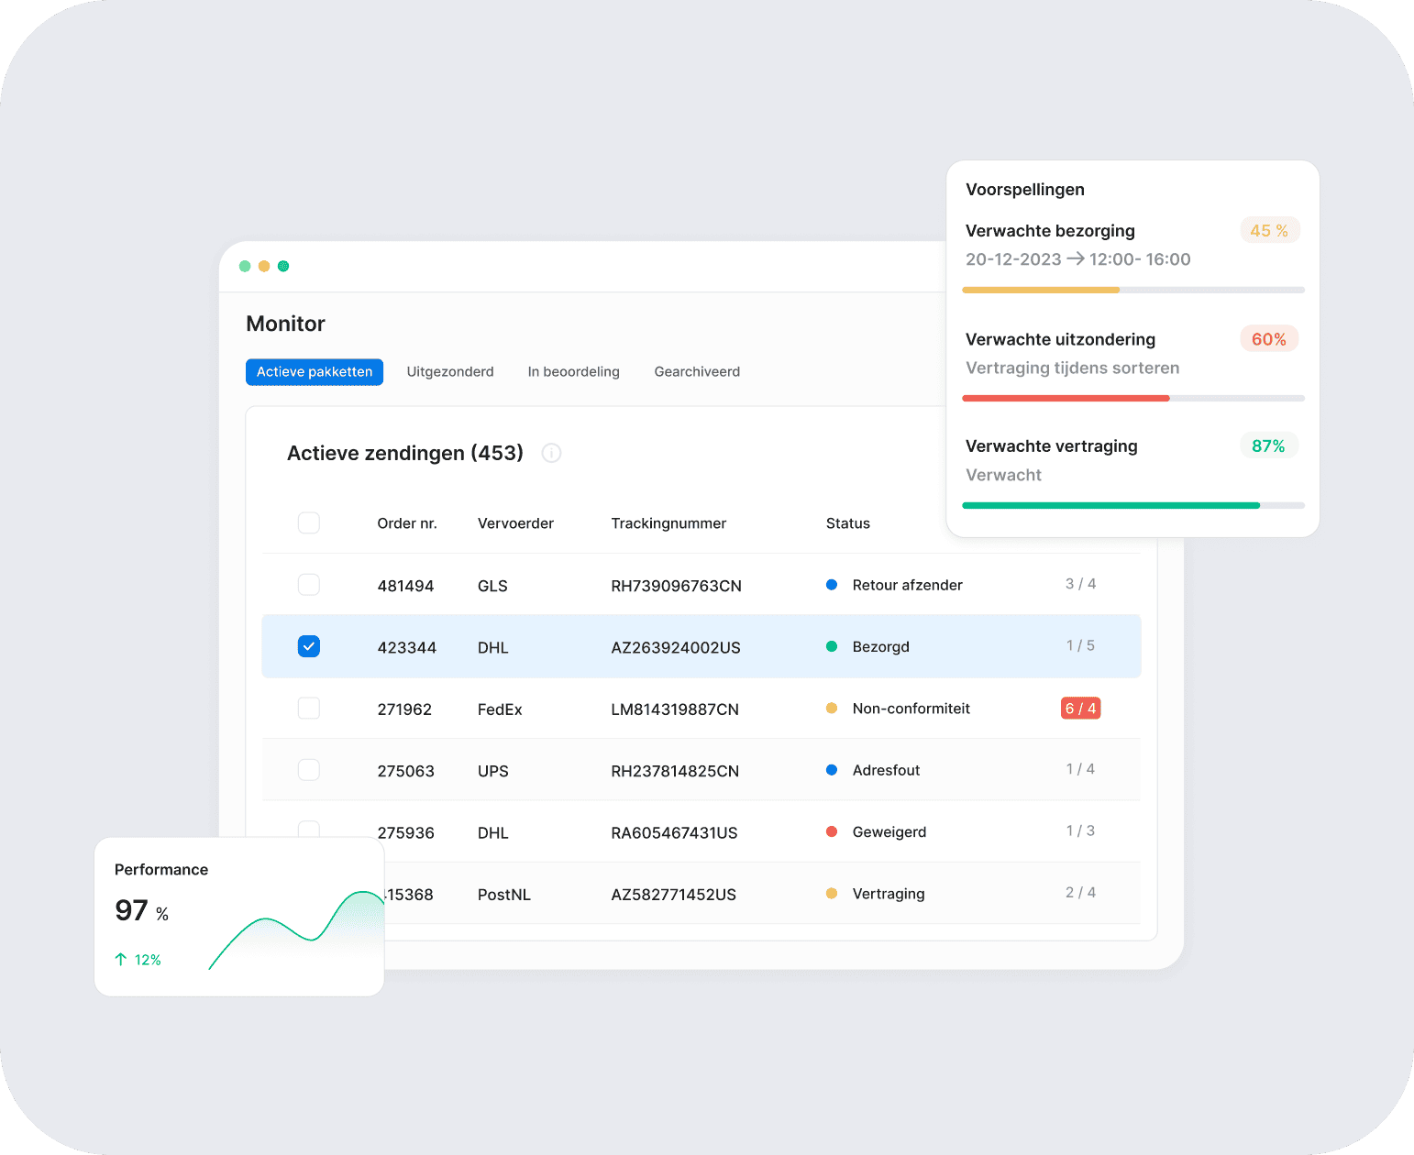Click the Trackingnummer column header
This screenshot has width=1414, height=1155.
tap(668, 523)
